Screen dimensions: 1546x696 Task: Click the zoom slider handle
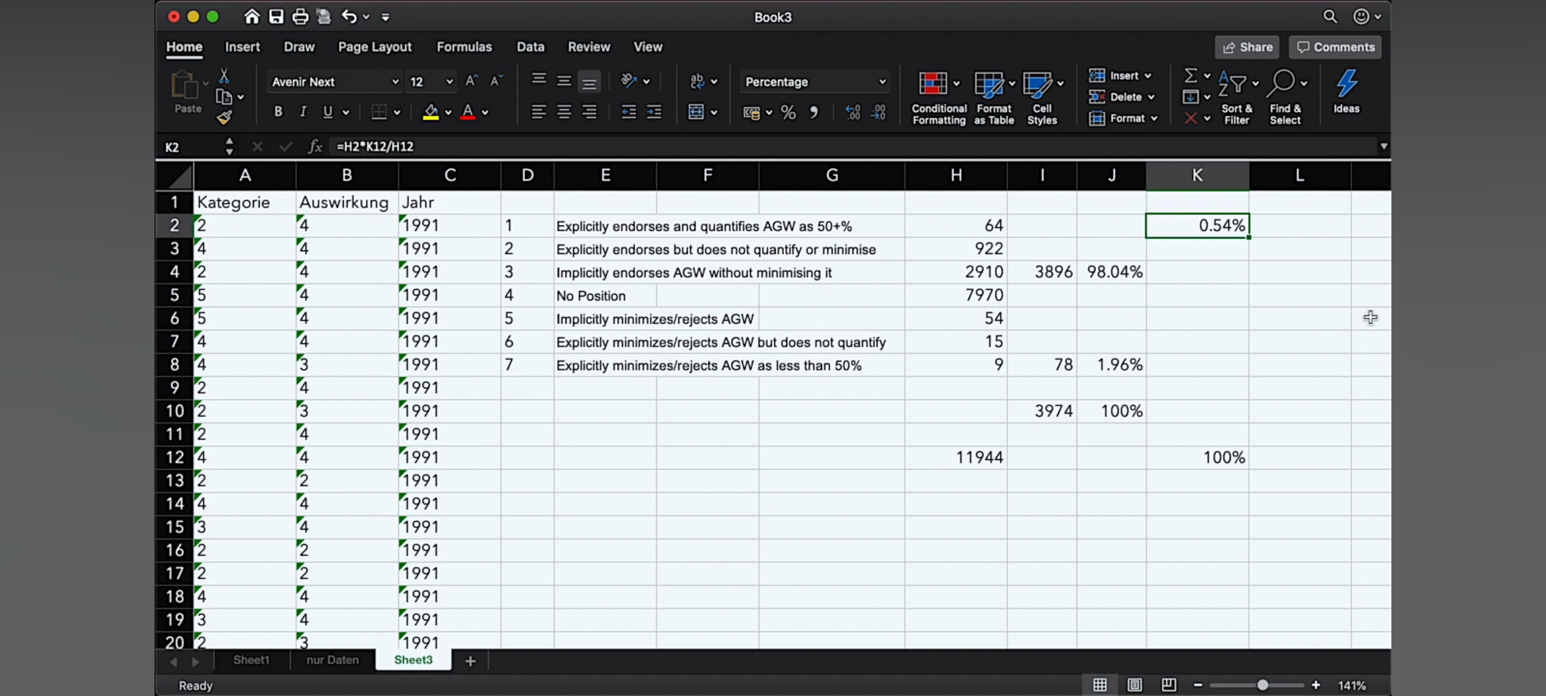point(1263,685)
